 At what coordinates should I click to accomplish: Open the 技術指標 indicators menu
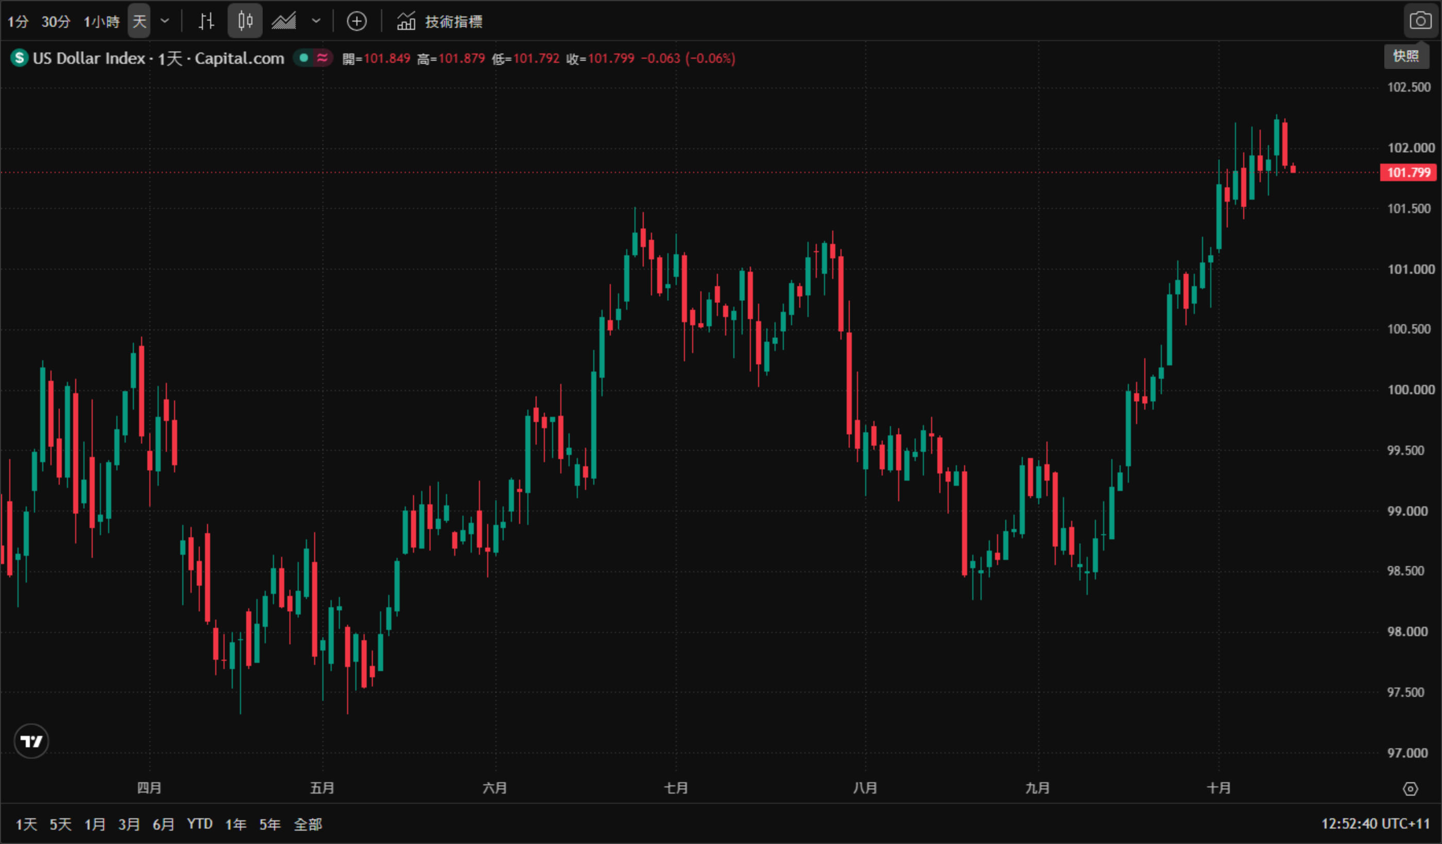439,22
